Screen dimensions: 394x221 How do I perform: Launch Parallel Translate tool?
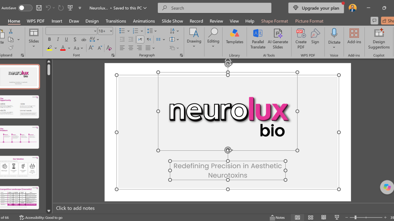coord(258,39)
